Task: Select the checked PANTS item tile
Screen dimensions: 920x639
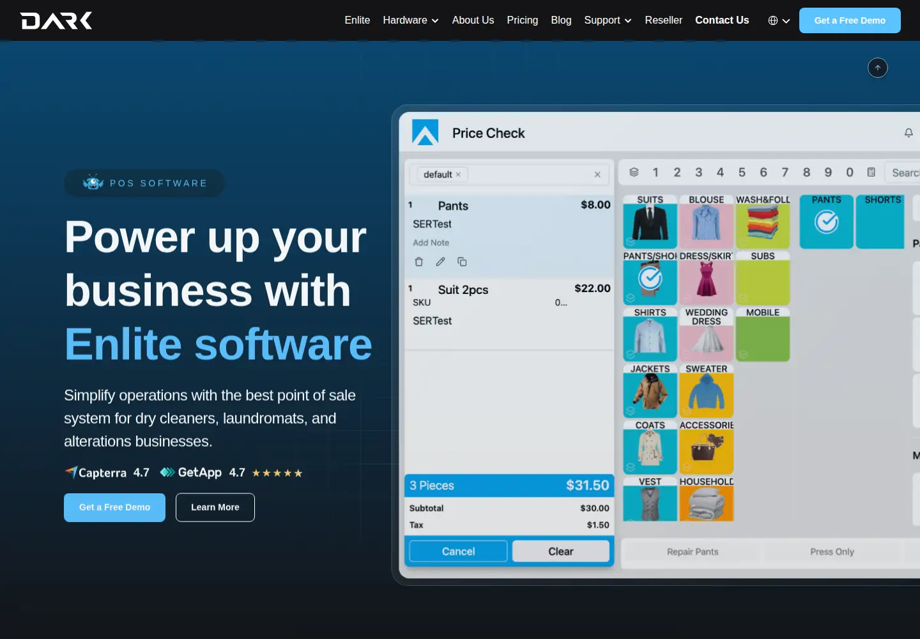Action: click(x=827, y=222)
